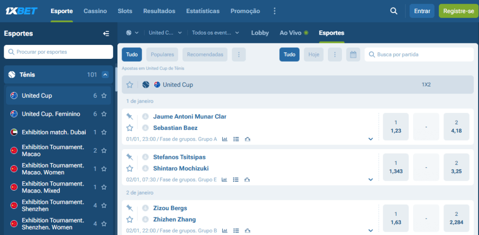479x235 pixels.
Task: Favorite the United Cup league header
Action: point(130,85)
